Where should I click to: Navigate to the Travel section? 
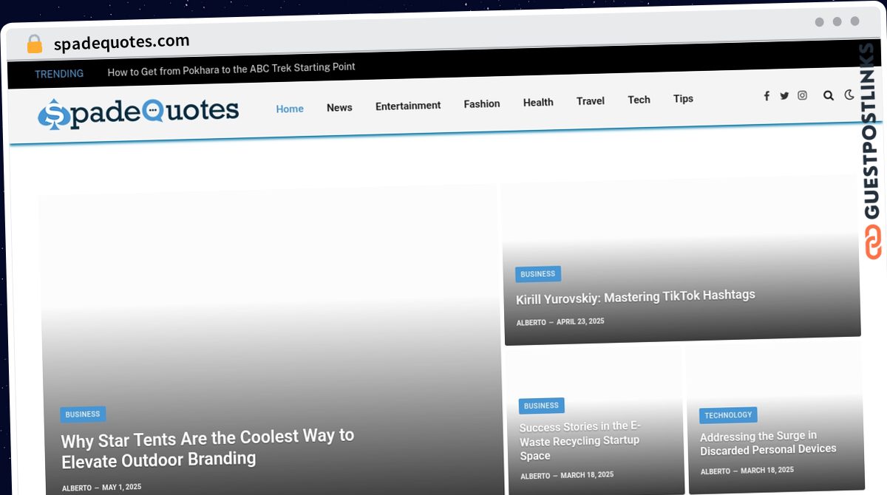(591, 101)
